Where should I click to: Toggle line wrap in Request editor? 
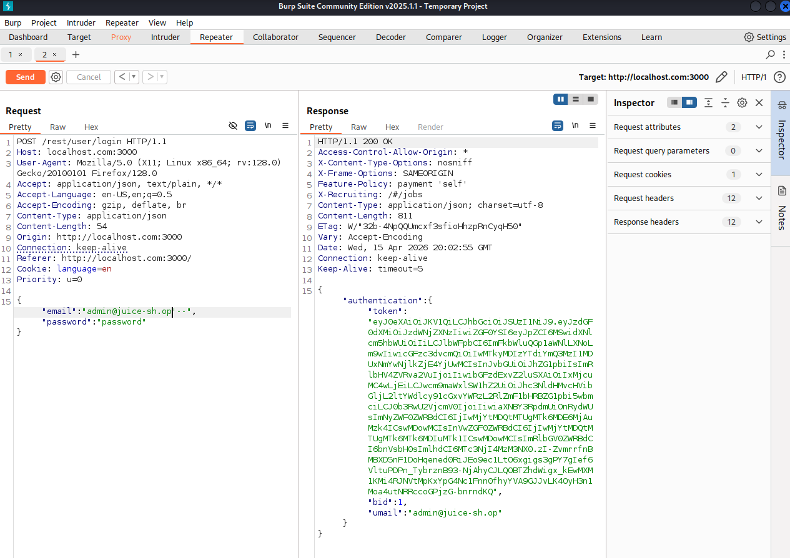coord(250,125)
